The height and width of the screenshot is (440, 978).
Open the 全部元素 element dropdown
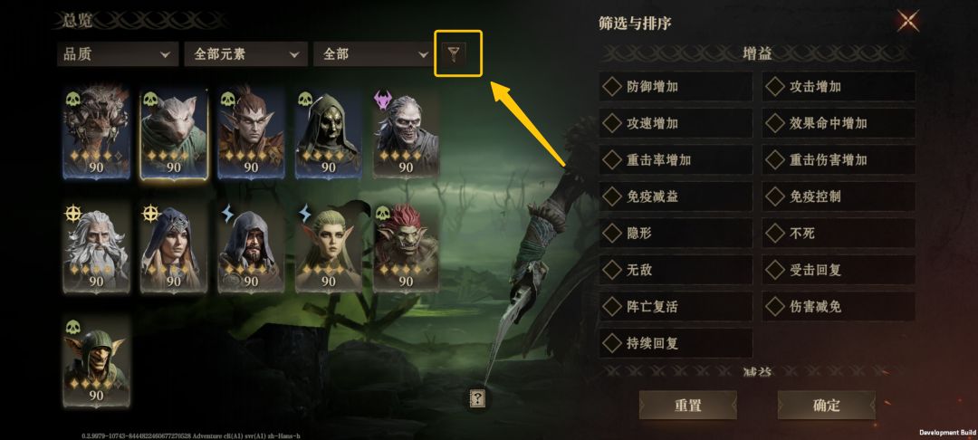pyautogui.click(x=245, y=54)
